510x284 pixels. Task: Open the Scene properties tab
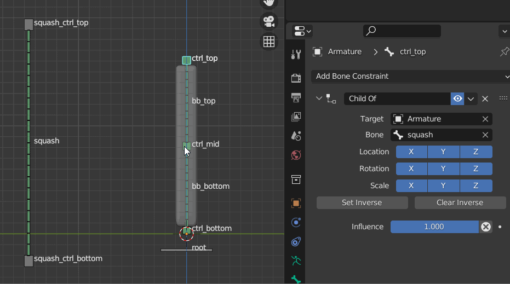tap(296, 136)
